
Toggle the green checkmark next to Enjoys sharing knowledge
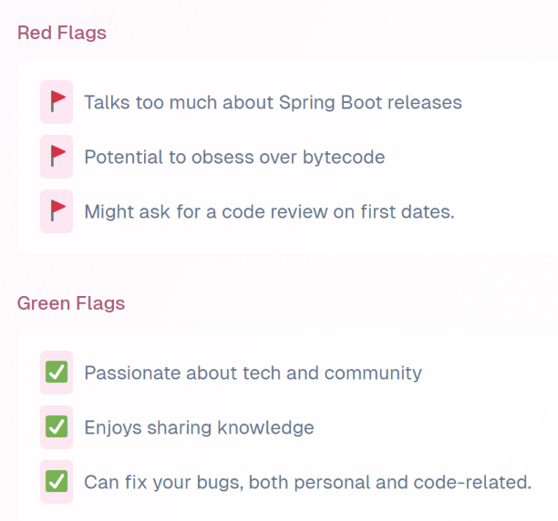point(57,427)
